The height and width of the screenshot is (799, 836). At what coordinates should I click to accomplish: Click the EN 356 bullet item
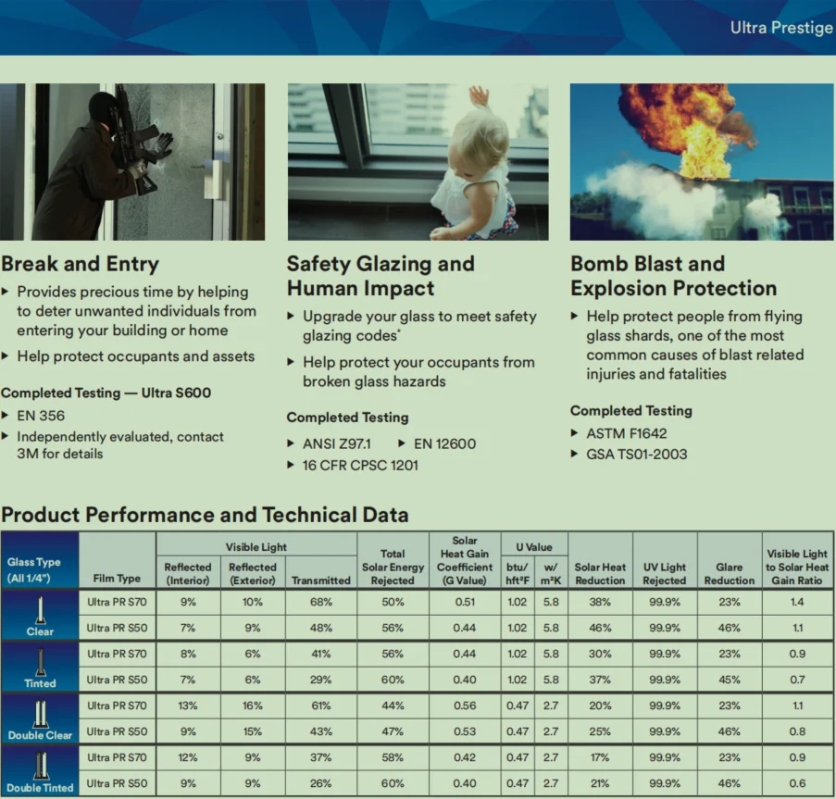click(x=41, y=416)
